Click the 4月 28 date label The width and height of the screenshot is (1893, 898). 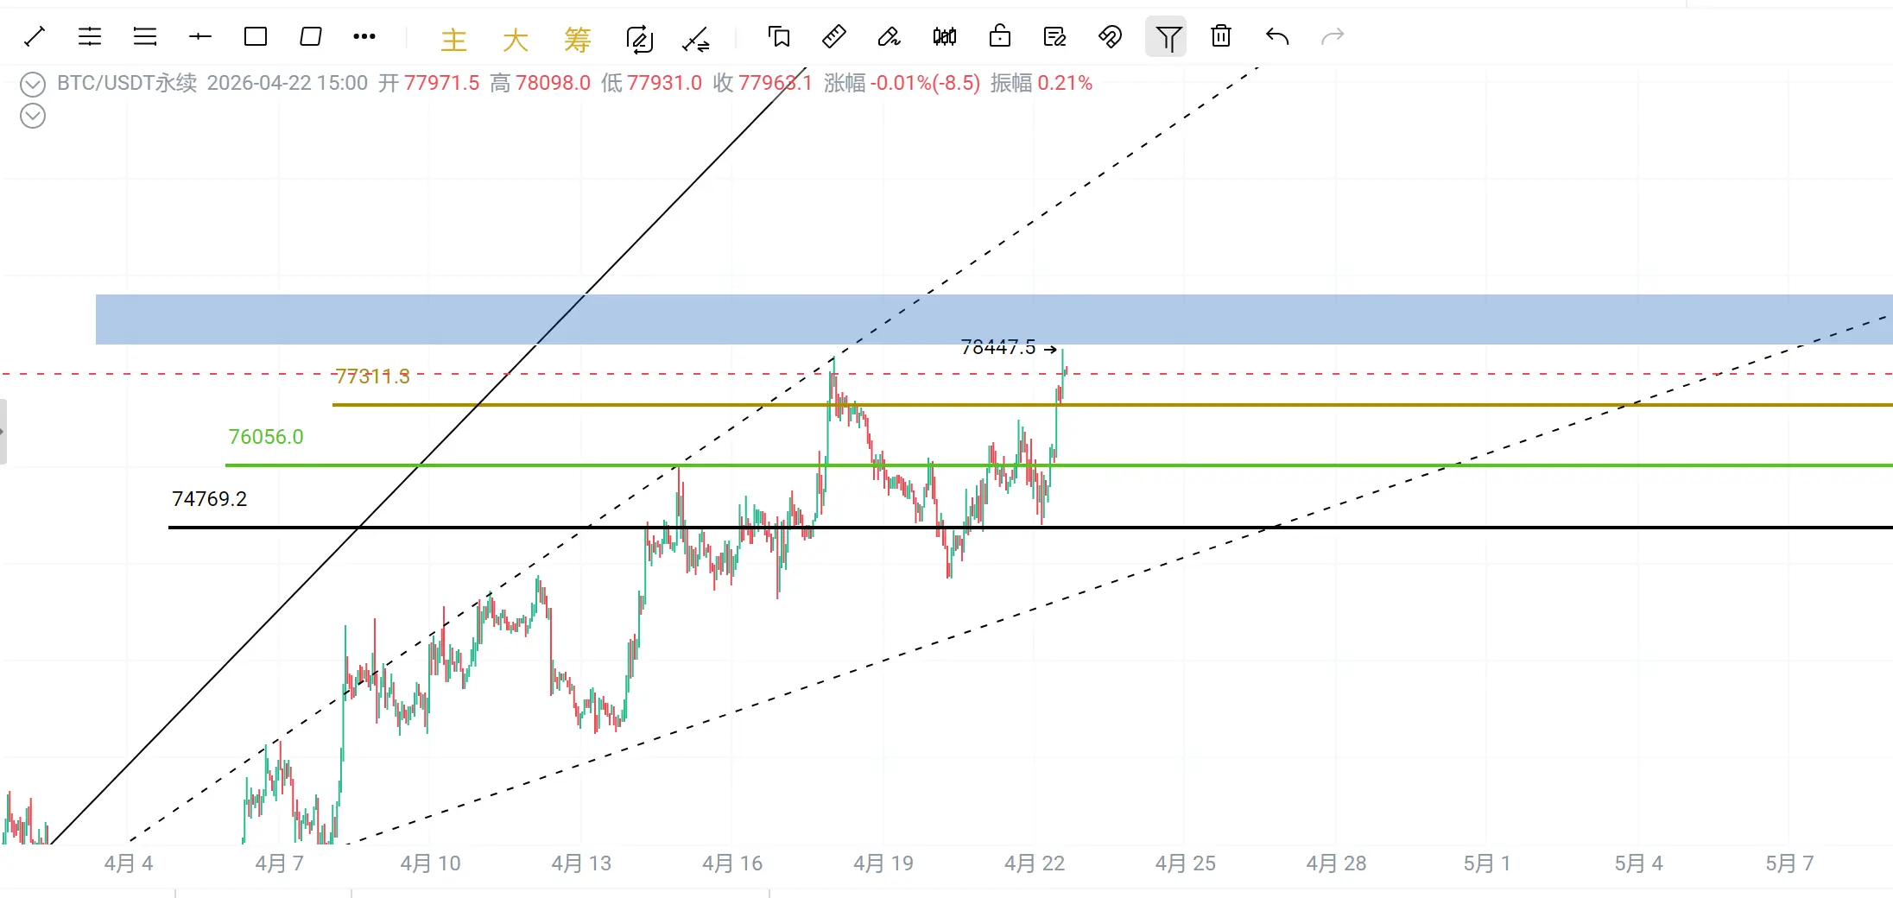(1337, 863)
